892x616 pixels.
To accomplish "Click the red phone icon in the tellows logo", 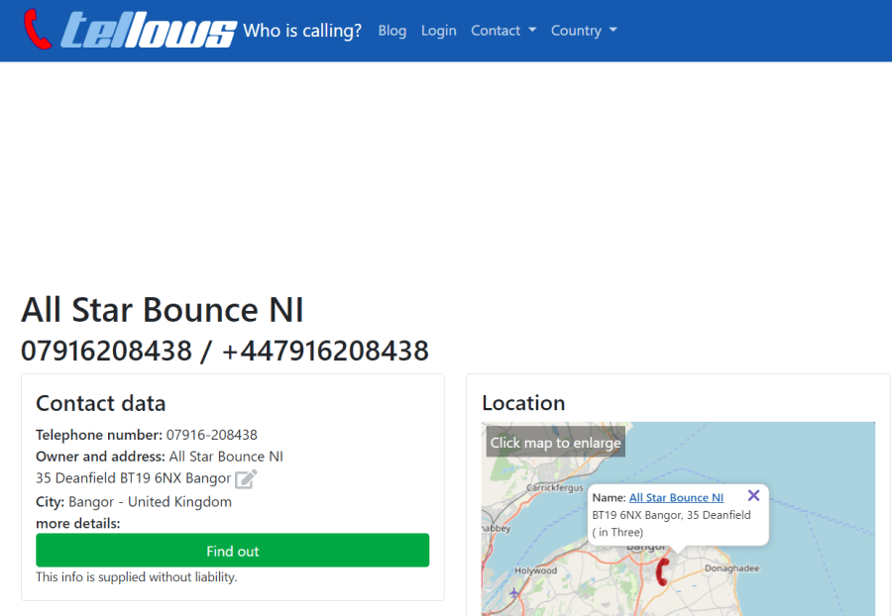I will tap(38, 30).
